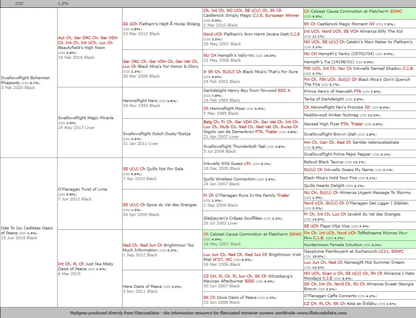Click on "Kenzed High Flyer"
The height and width of the screenshot is (318, 416).
(x=322, y=124)
